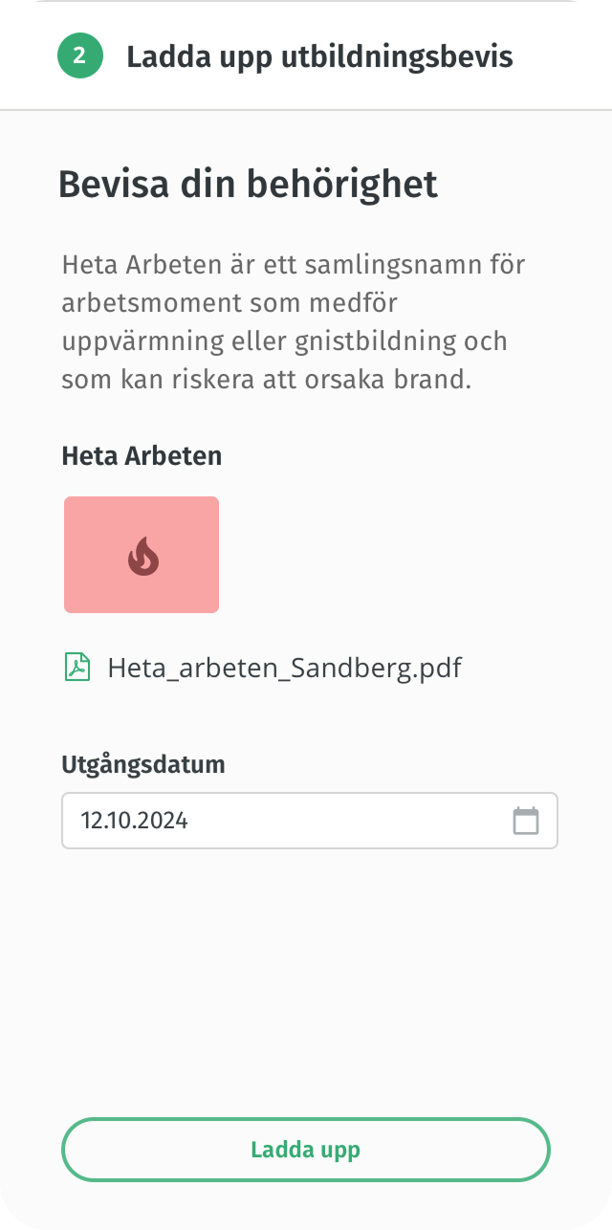
Task: Click the 12.10.2024 date value
Action: 134,821
